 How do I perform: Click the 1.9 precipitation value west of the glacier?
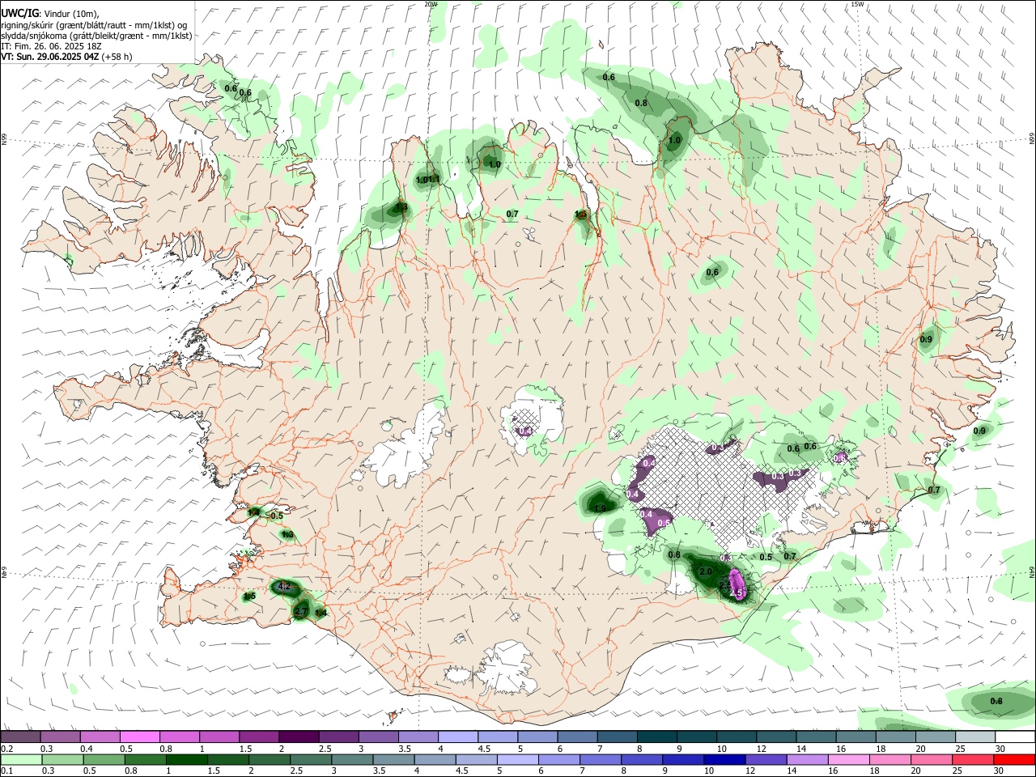tap(600, 508)
